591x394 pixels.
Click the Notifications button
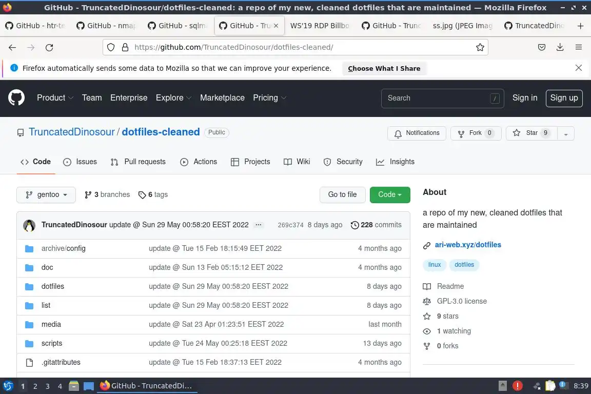click(x=417, y=133)
